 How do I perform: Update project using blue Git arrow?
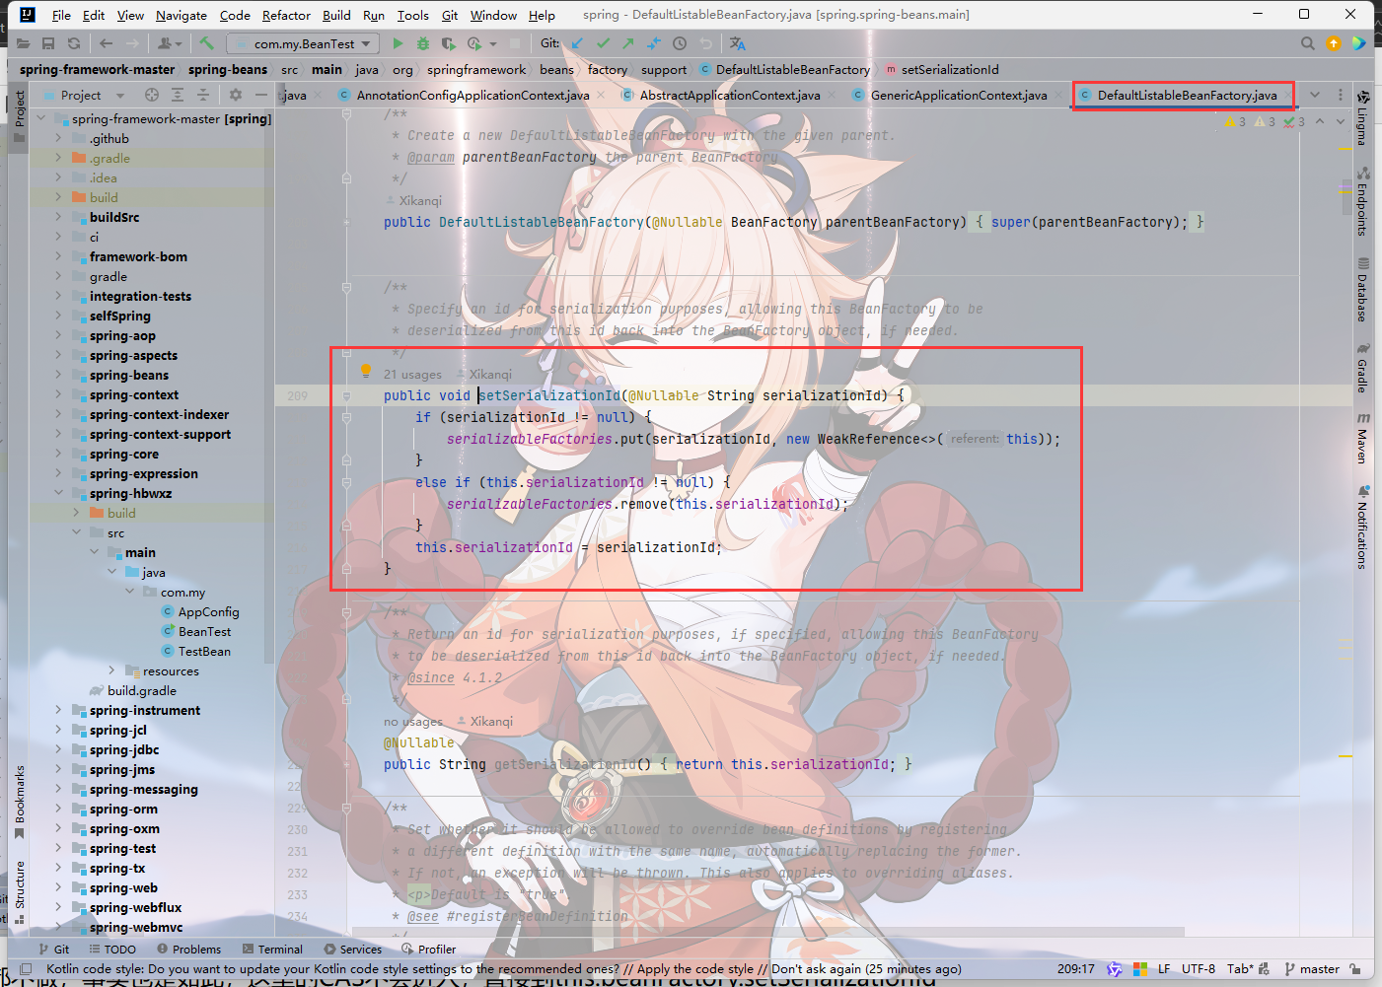(577, 43)
